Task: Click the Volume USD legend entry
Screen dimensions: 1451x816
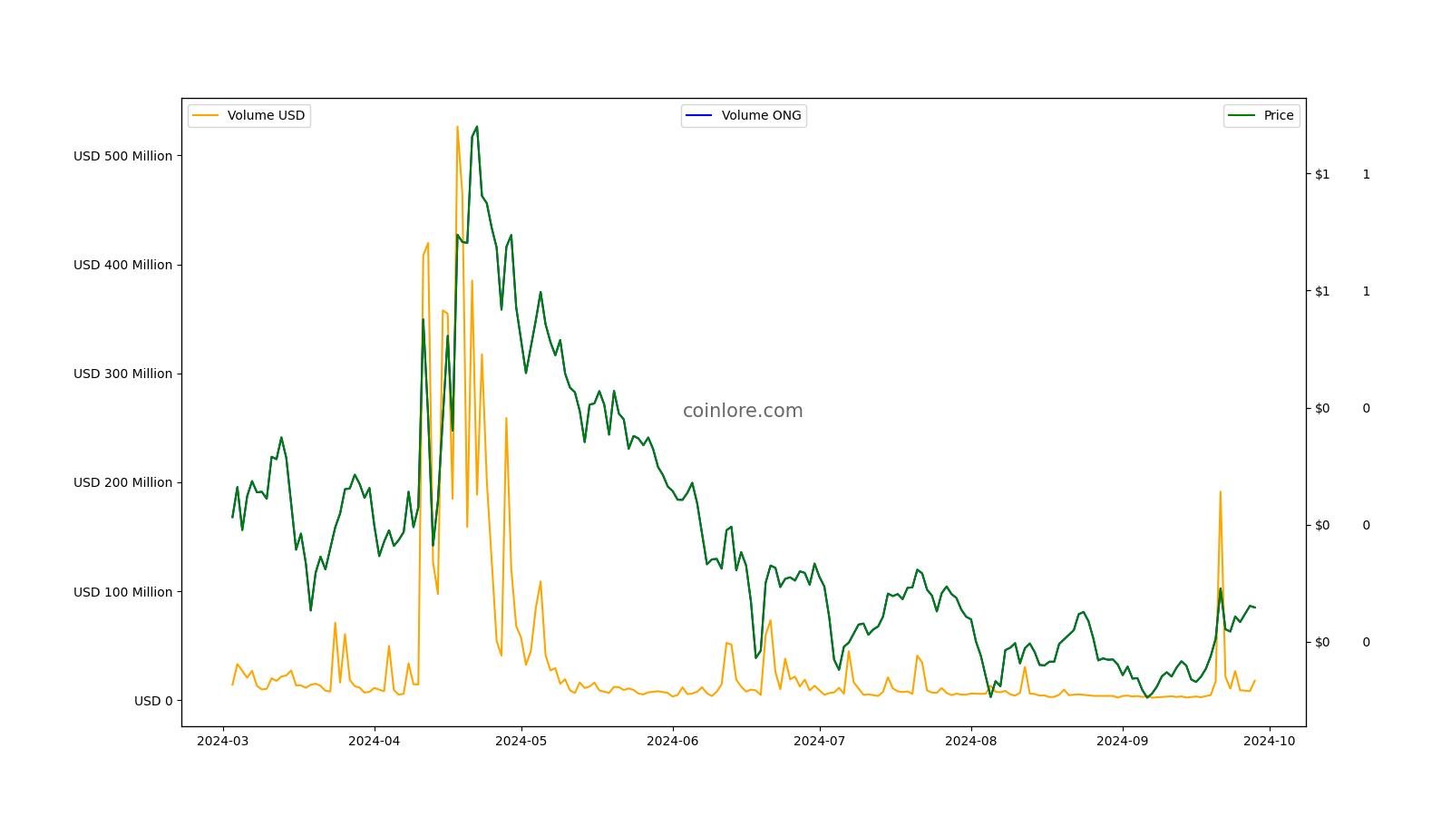Action: 249,116
